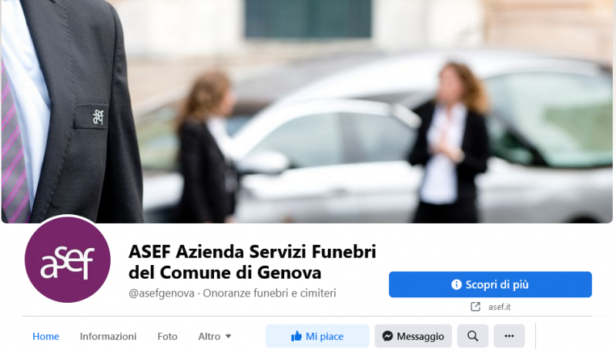Open page search via magnifier icon
The image size is (616, 349).
[473, 336]
